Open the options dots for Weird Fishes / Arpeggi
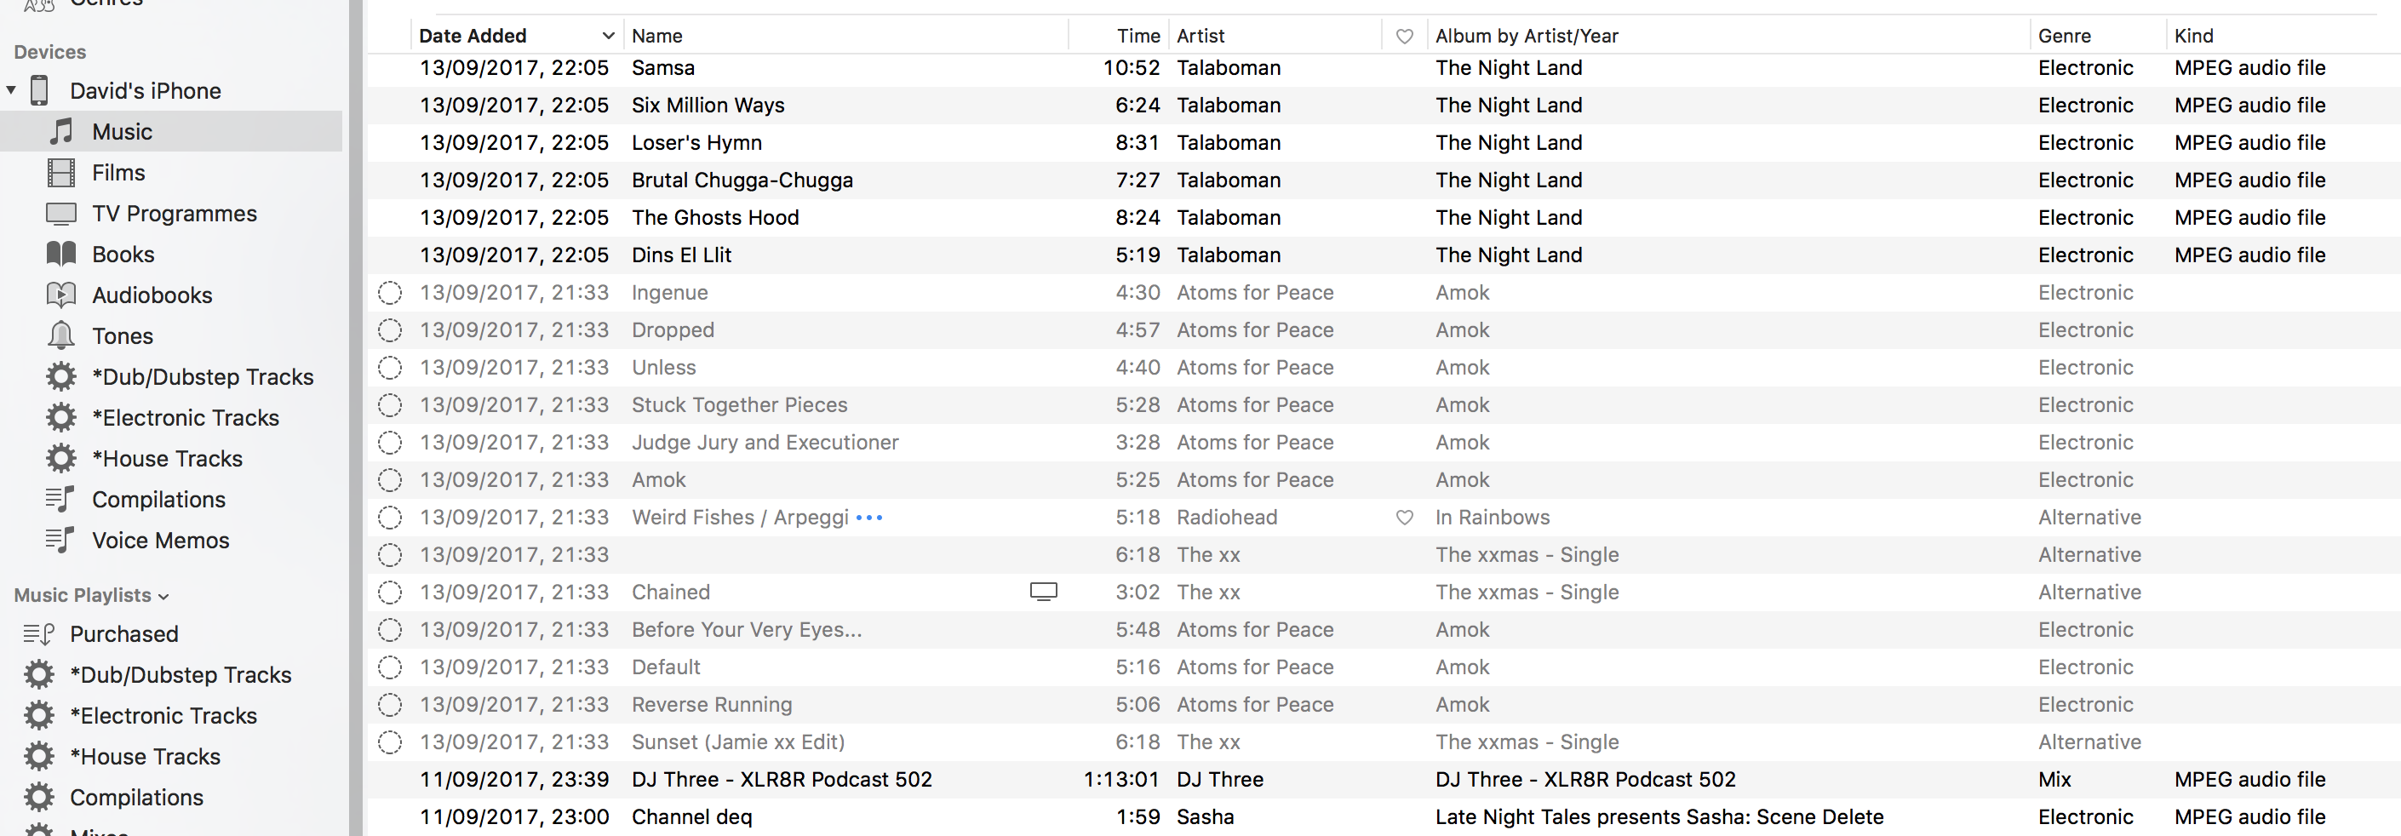Screen dimensions: 2401x836 click(x=868, y=518)
